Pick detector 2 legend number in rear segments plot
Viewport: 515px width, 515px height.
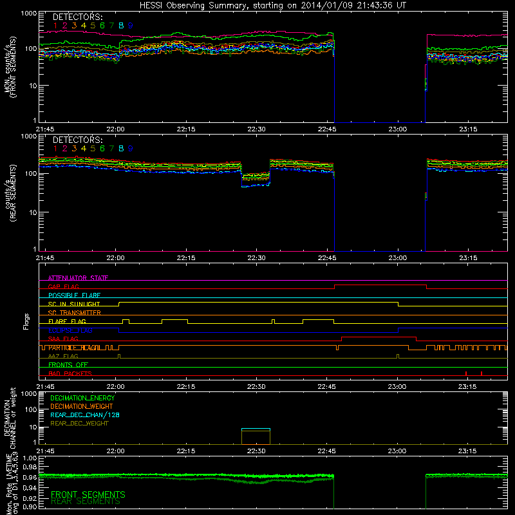point(65,149)
